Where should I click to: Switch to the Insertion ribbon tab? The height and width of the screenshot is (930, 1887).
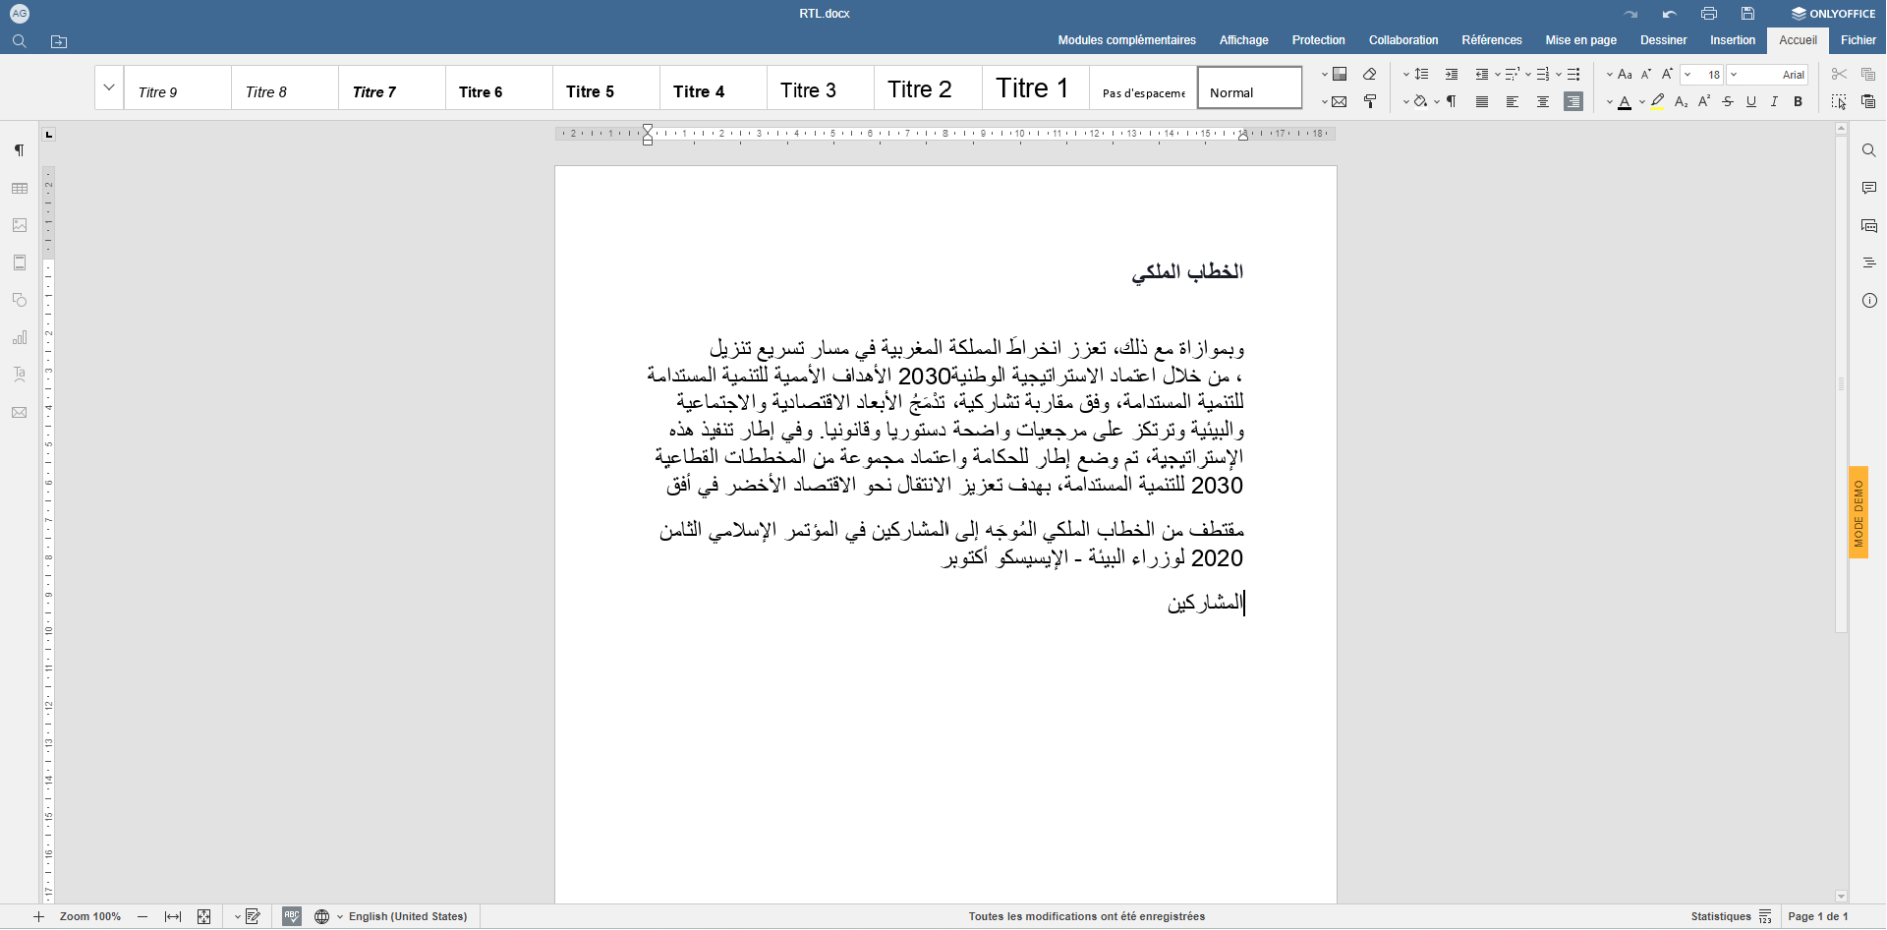click(1733, 40)
